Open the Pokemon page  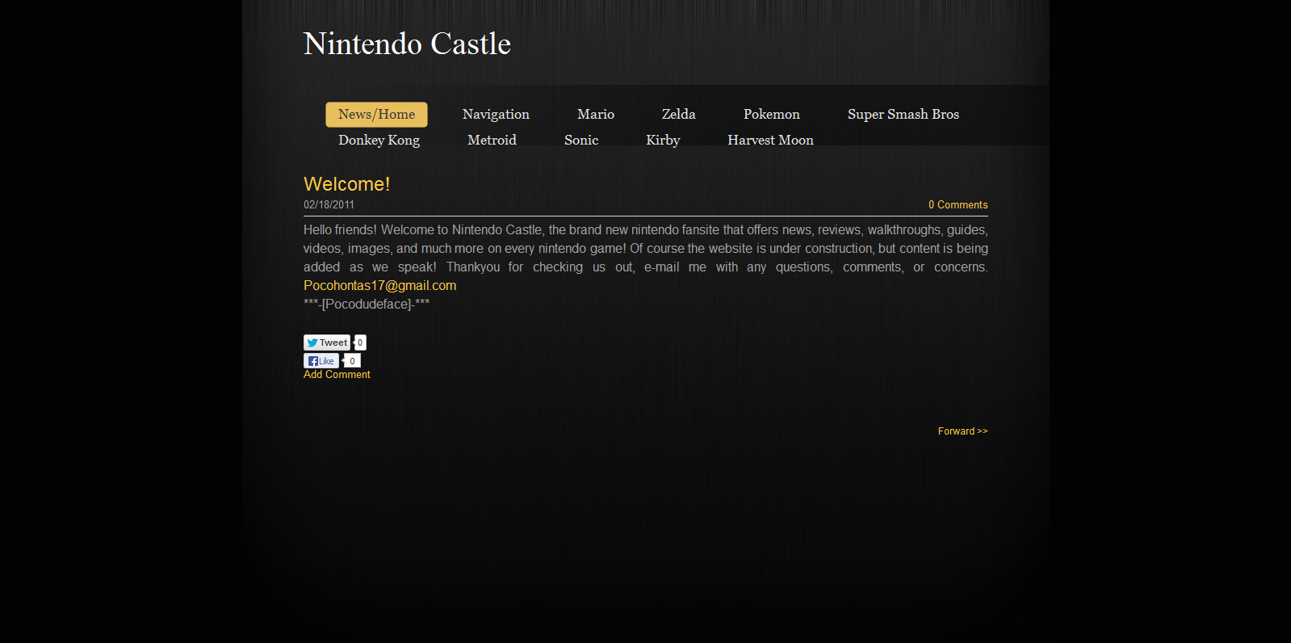(771, 115)
